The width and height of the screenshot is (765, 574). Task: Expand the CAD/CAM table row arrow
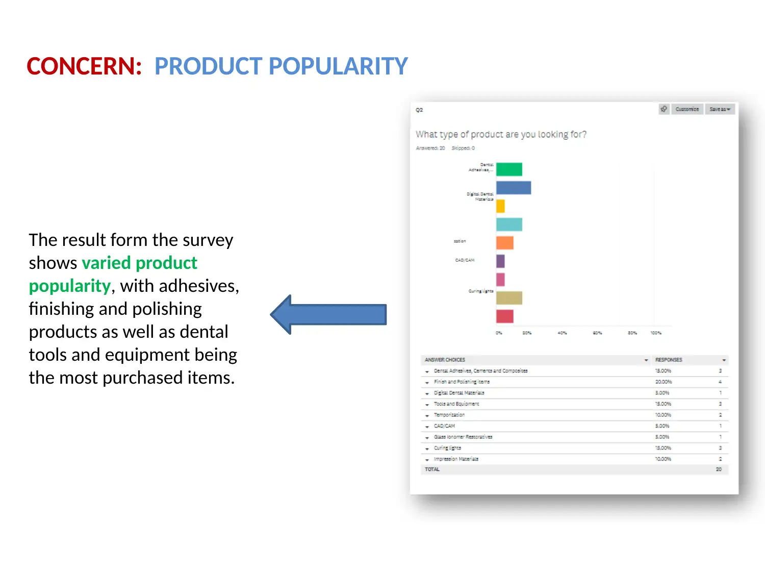[427, 427]
